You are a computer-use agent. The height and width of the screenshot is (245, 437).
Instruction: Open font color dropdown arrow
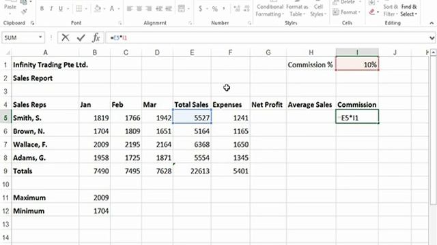tap(118, 9)
